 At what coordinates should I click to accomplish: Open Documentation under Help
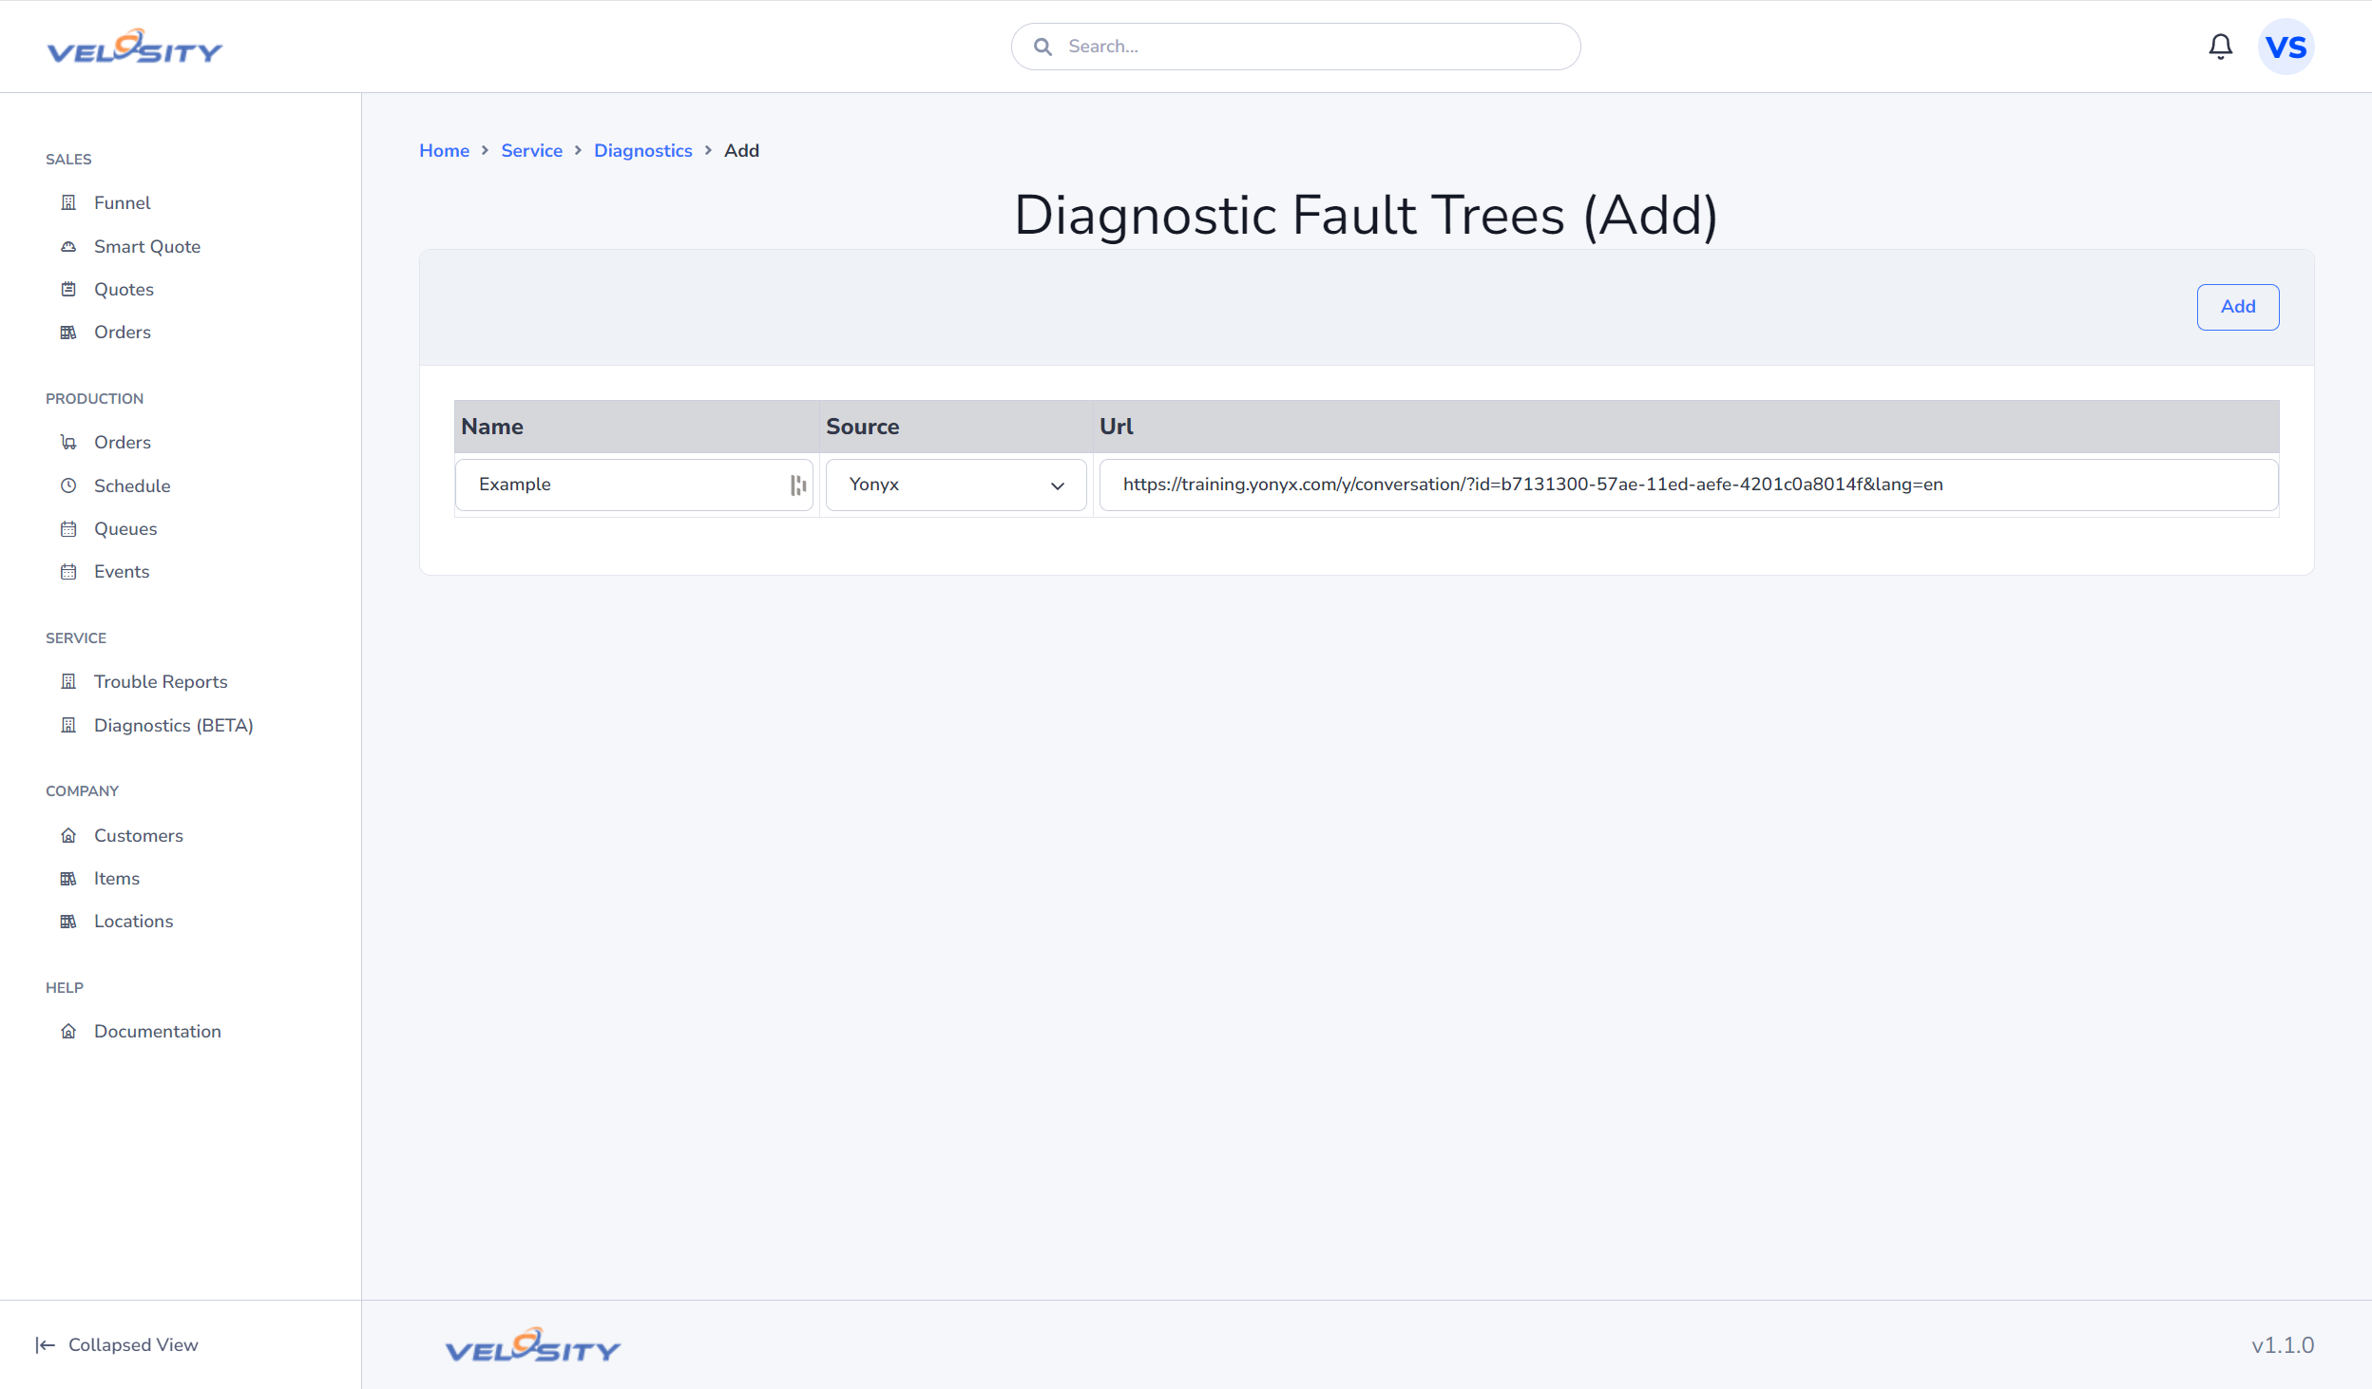[158, 1031]
